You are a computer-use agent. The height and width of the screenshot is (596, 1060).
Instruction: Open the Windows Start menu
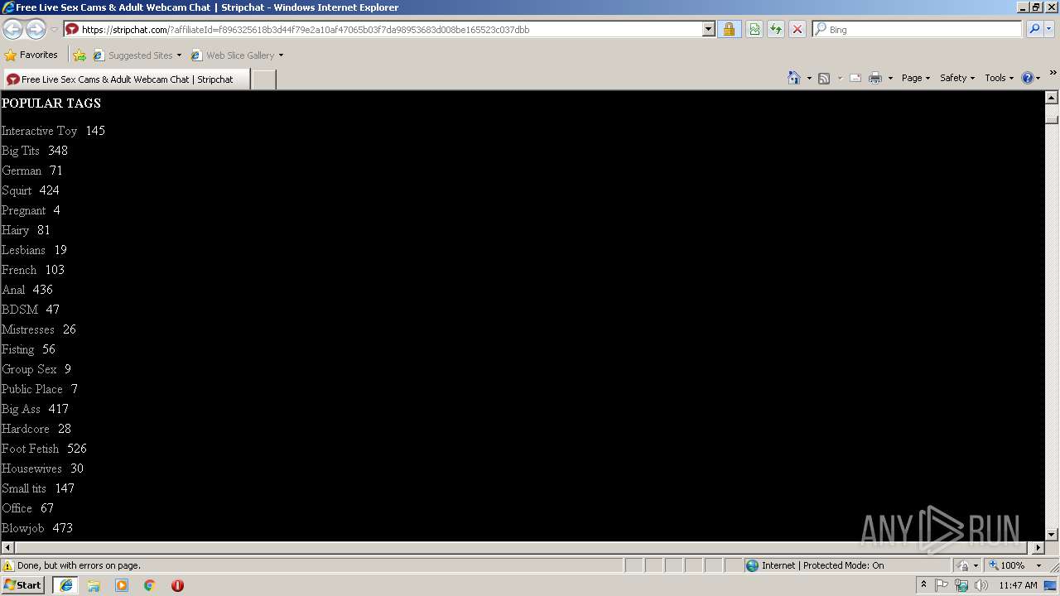23,584
